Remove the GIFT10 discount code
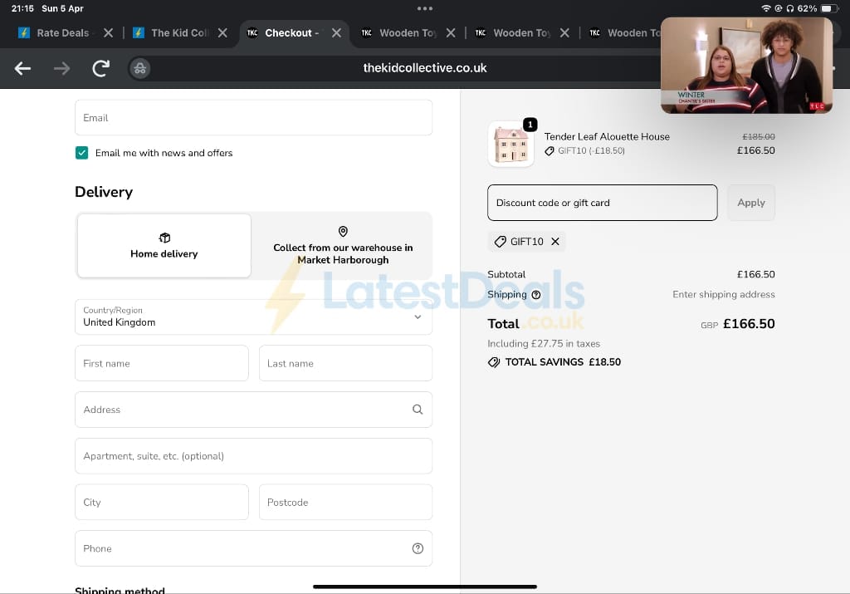Screen dimensions: 850x594 click(x=555, y=242)
